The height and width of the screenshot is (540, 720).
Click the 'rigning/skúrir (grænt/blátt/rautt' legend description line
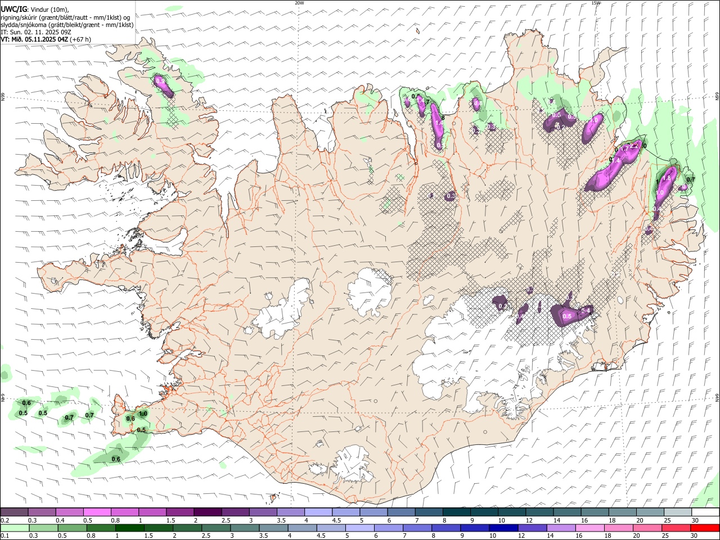[66, 17]
